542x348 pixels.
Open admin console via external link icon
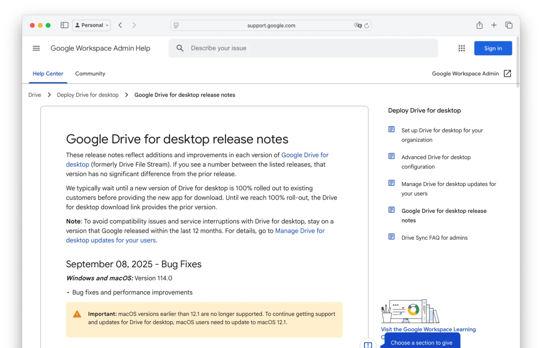click(x=507, y=73)
